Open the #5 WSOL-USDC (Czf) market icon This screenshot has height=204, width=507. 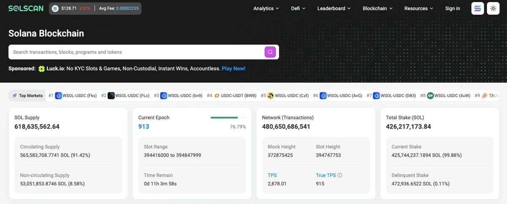[270, 96]
